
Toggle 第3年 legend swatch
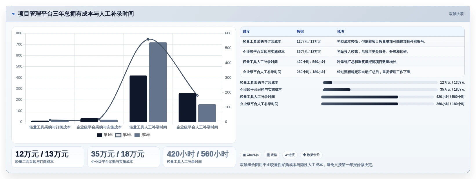pyautogui.click(x=137, y=135)
